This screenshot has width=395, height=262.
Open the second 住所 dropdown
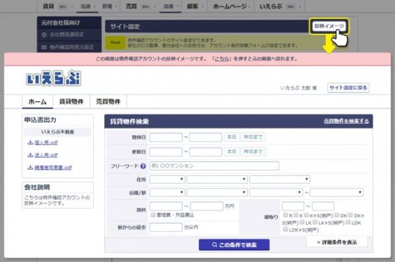click(217, 180)
